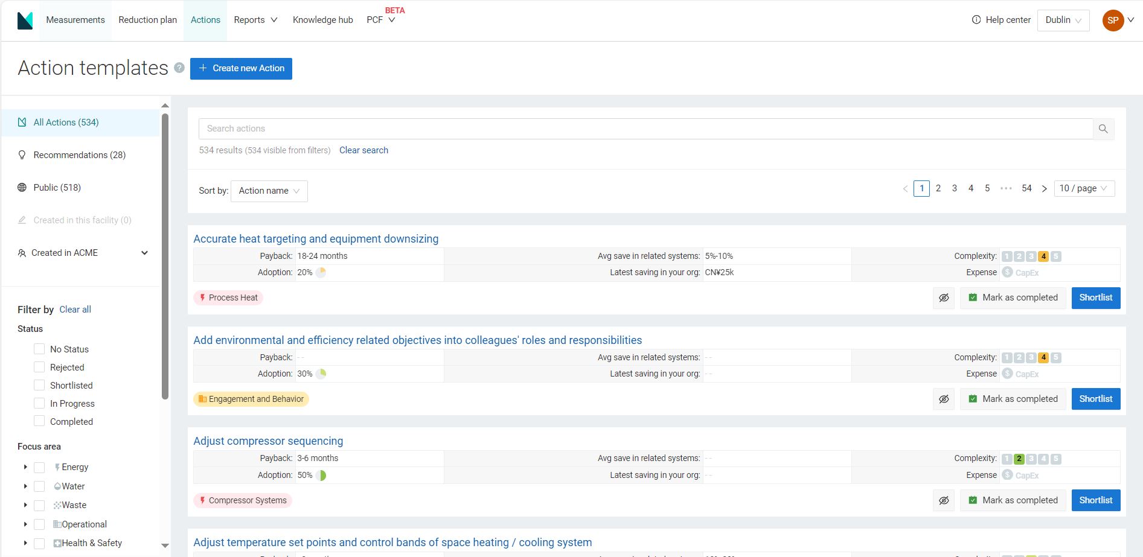Expand the Water focus area tree
The image size is (1143, 557).
25,486
